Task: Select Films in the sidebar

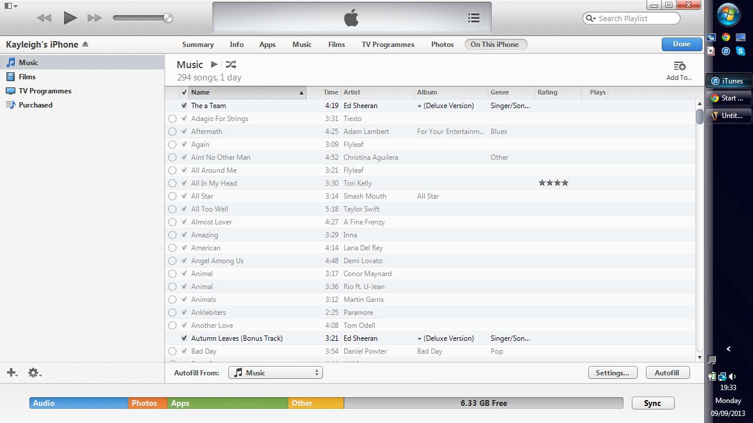Action: (82, 76)
